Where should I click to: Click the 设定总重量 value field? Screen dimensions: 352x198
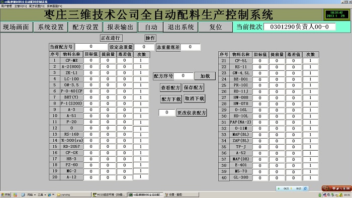144,47
